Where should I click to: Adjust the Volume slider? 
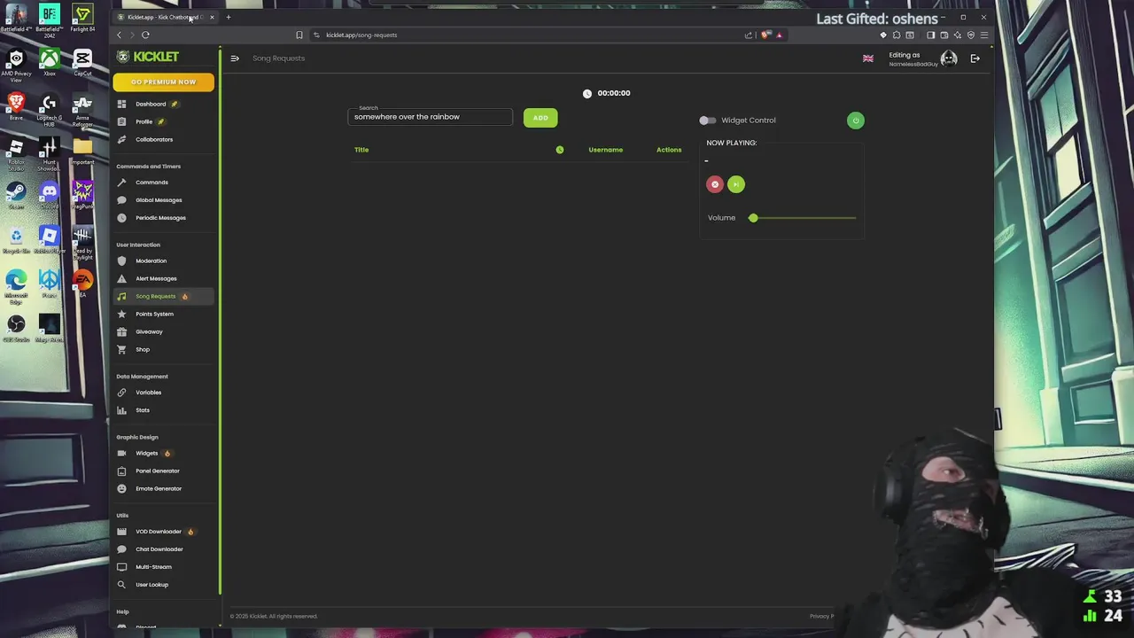pos(804,218)
